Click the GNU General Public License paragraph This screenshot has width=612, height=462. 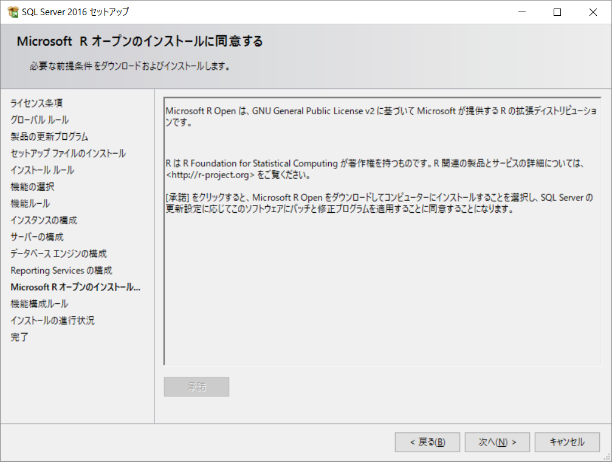(x=381, y=117)
